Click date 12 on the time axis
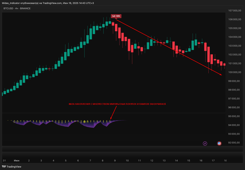This screenshot has height=170, width=245. coord(152,161)
